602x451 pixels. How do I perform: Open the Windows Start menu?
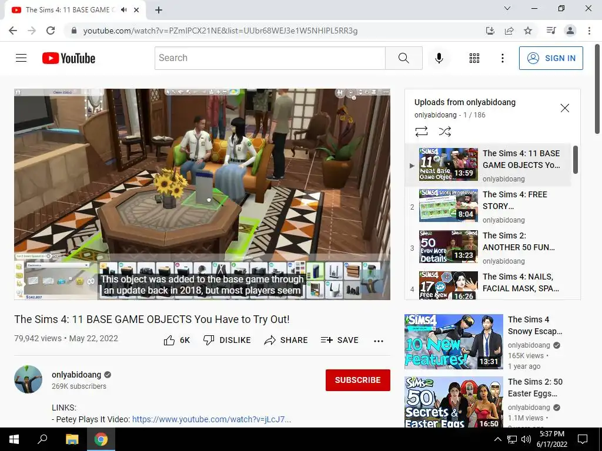click(x=14, y=439)
